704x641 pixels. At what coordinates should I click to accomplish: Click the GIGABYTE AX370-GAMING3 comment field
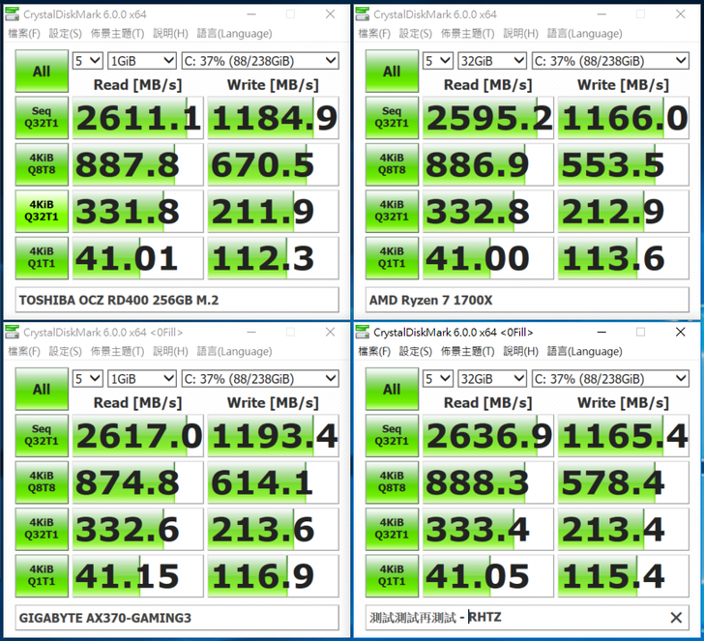pyautogui.click(x=177, y=618)
